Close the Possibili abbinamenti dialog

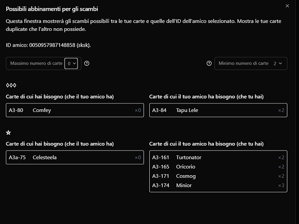click(287, 6)
